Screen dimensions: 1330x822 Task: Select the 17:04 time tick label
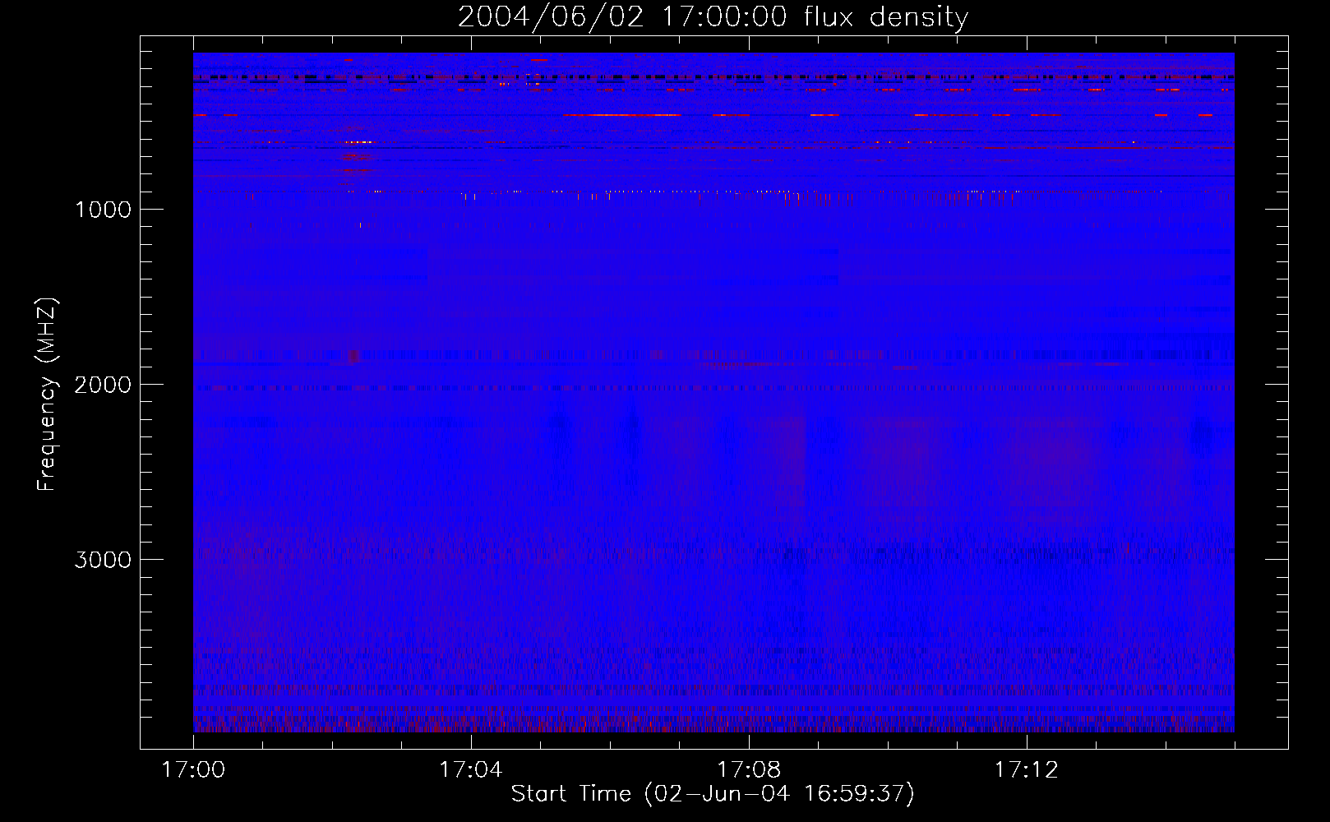click(471, 770)
